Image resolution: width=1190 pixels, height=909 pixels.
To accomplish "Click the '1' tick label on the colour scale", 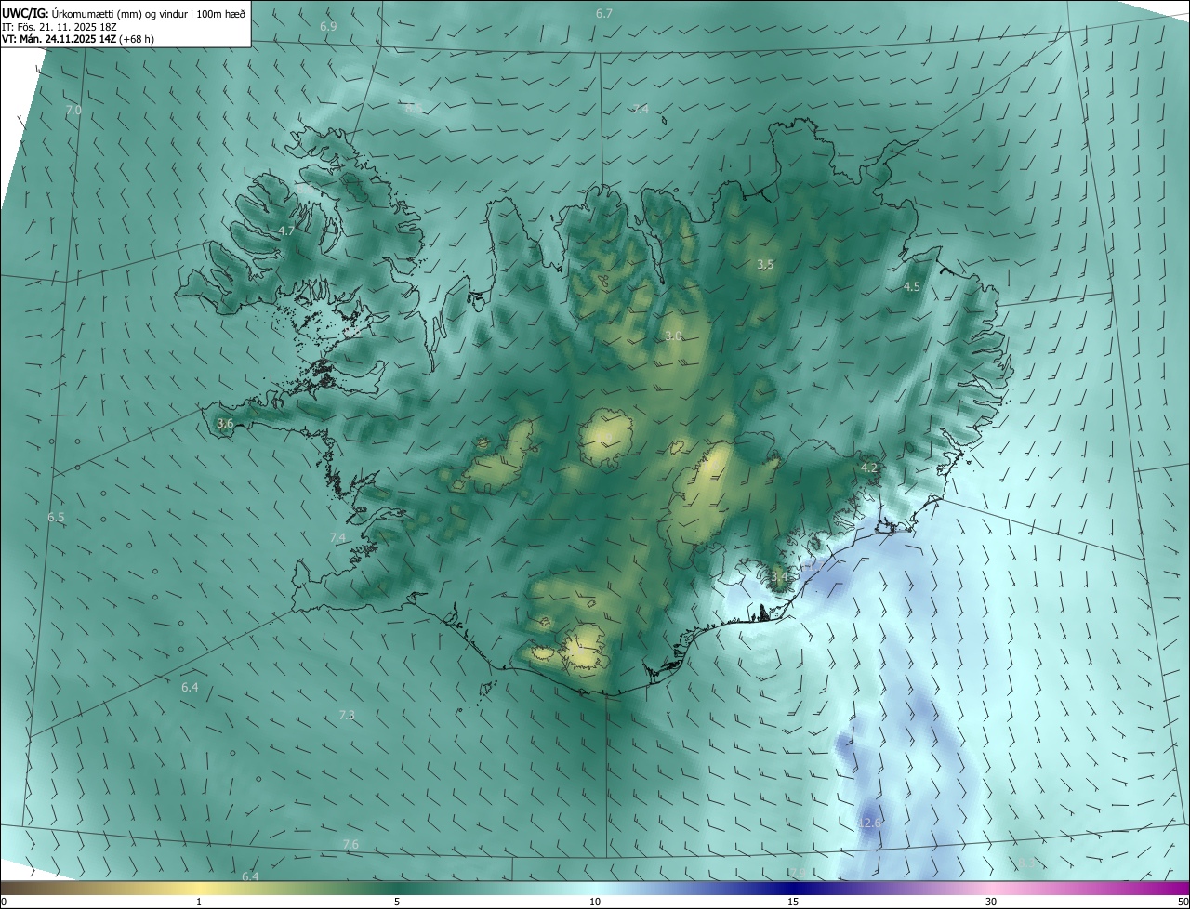I will point(199,902).
